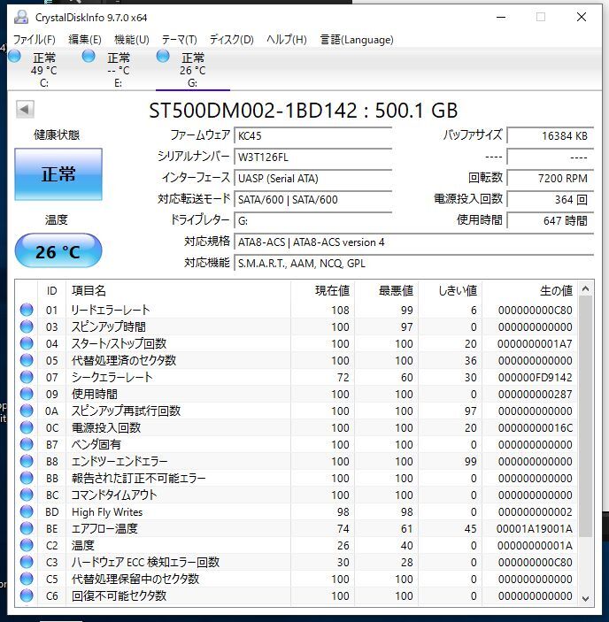Viewport: 609px width, 622px height.
Task: Click the drive title ST500DM002-1BD142 : 500.1 GB
Action: (x=304, y=111)
